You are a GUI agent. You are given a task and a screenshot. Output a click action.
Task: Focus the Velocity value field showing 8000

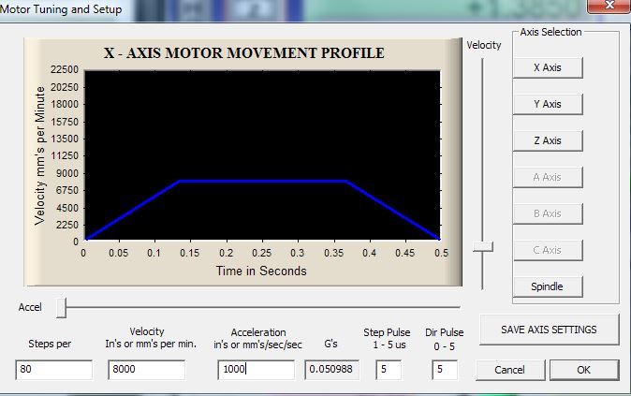[x=146, y=370]
